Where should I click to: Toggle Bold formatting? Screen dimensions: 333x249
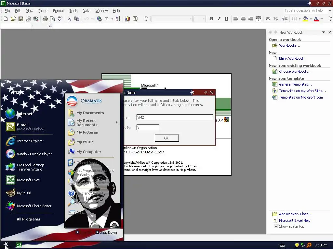tap(211, 19)
